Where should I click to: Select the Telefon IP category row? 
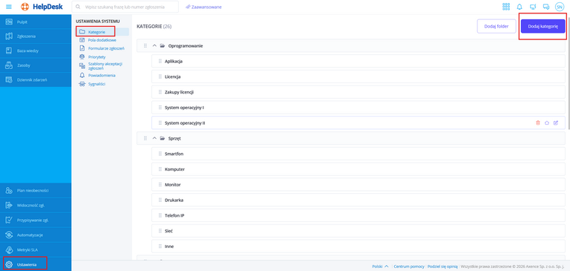coord(358,215)
